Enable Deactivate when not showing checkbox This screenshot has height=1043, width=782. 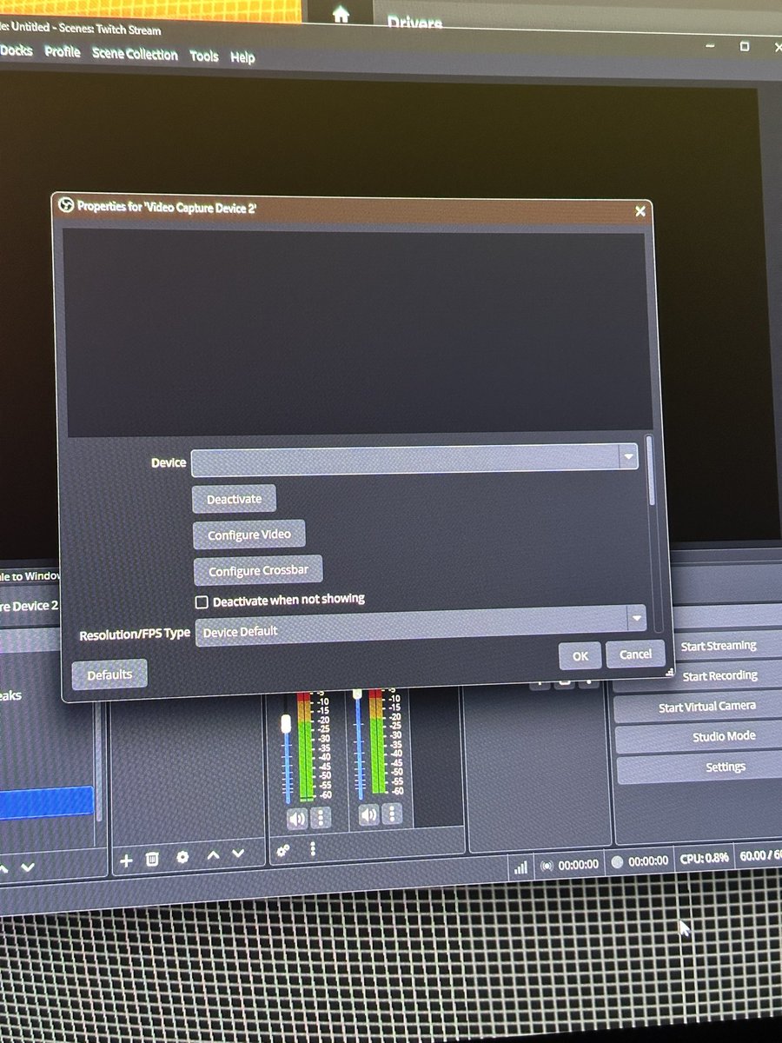[202, 602]
